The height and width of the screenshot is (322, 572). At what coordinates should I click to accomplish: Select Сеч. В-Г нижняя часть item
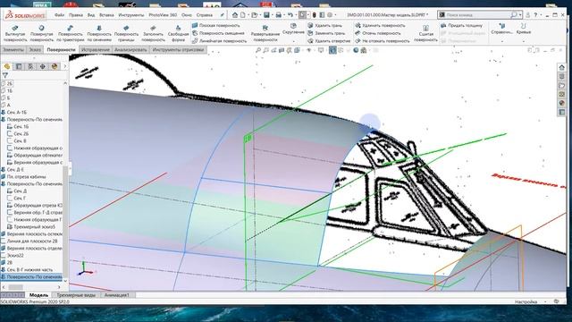pyautogui.click(x=29, y=270)
